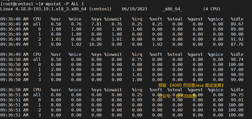Screen dimensions: 252x119
Task: Click 'CPU' header in the 09:36:50 header row
Action: click(37, 90)
